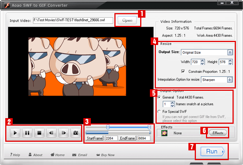Open the About link
This screenshot has width=243, height=165.
point(36,155)
